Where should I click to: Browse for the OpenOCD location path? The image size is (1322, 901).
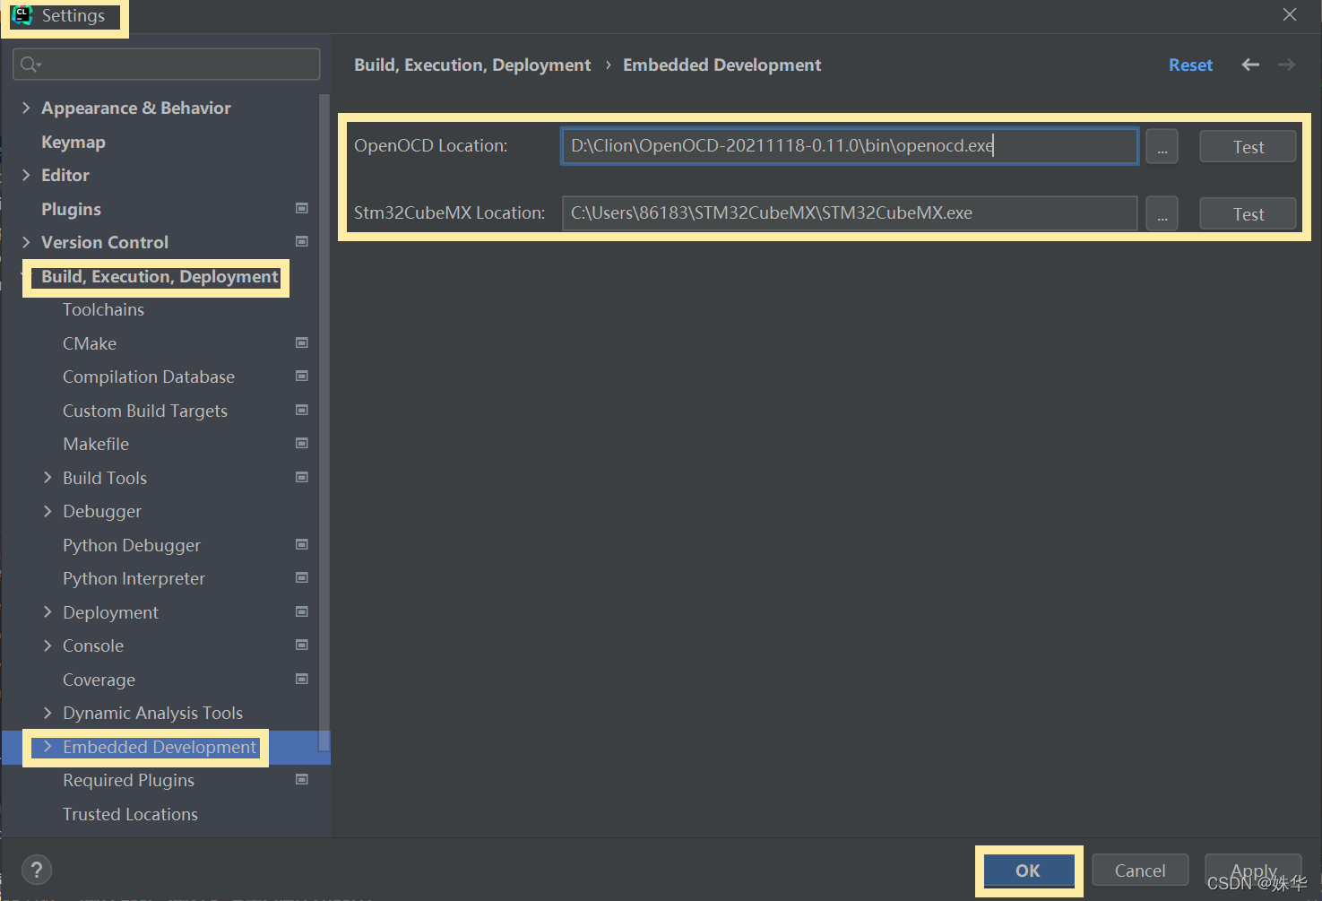(1162, 146)
